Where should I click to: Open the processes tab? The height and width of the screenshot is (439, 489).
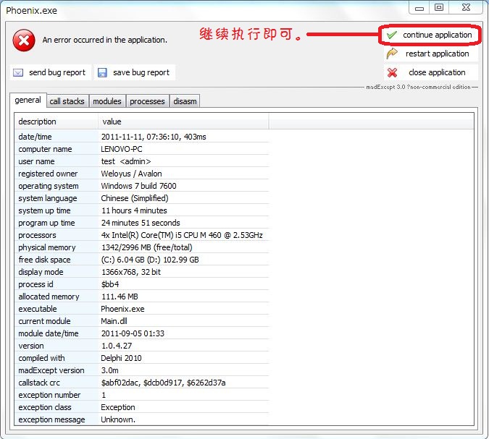(147, 101)
